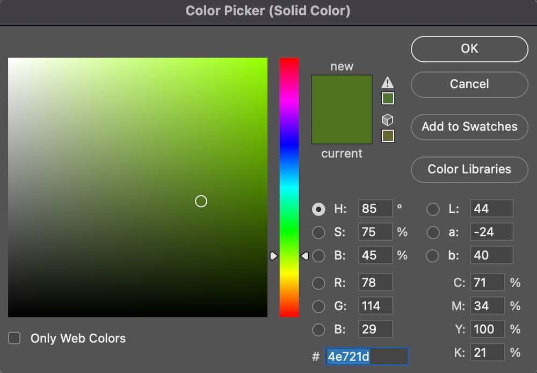This screenshot has width=537, height=373.
Task: Cancel the color picker
Action: (x=469, y=84)
